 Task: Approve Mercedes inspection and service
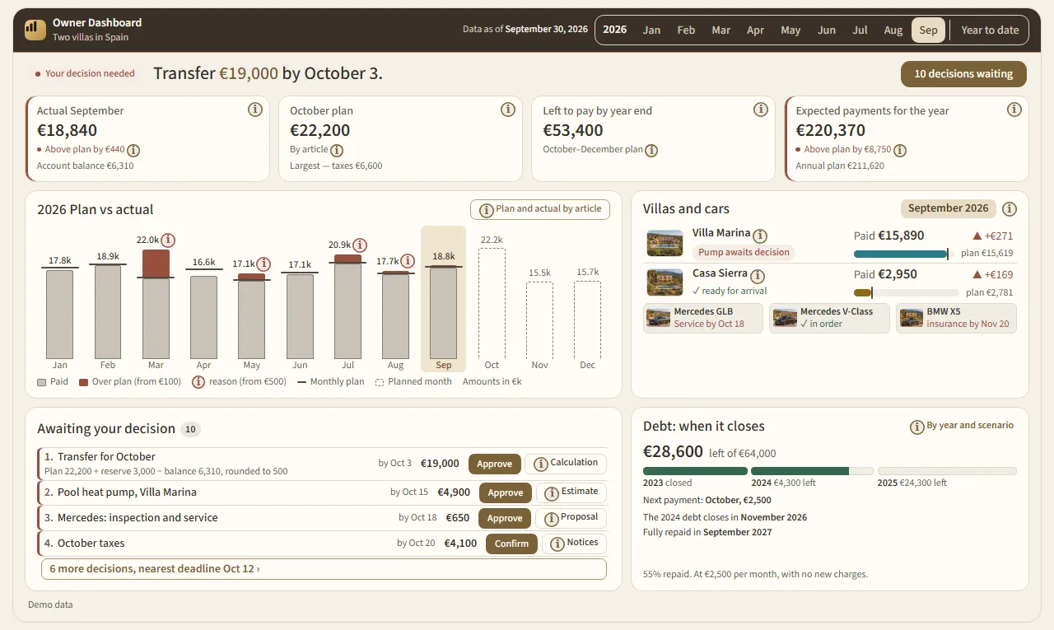tap(506, 518)
